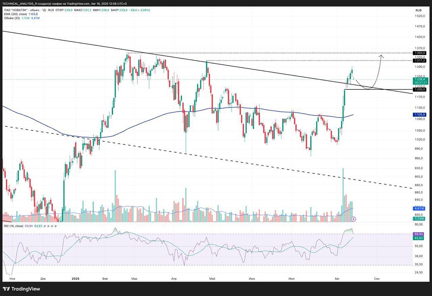Image resolution: width=432 pixels, height=296 pixels.
Task: Click the 1350,0 black price label
Action: (x=419, y=53)
